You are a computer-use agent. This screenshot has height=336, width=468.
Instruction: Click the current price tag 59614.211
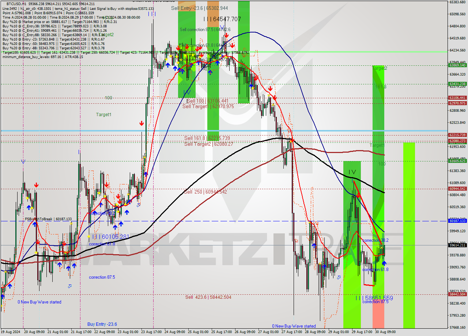(457, 245)
